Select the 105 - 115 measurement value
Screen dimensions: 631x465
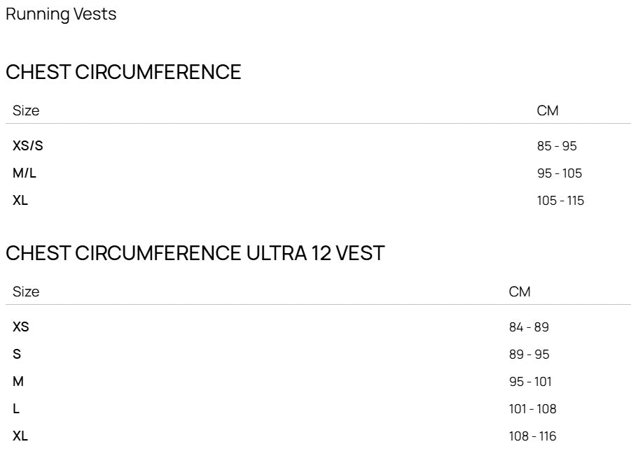[560, 201]
